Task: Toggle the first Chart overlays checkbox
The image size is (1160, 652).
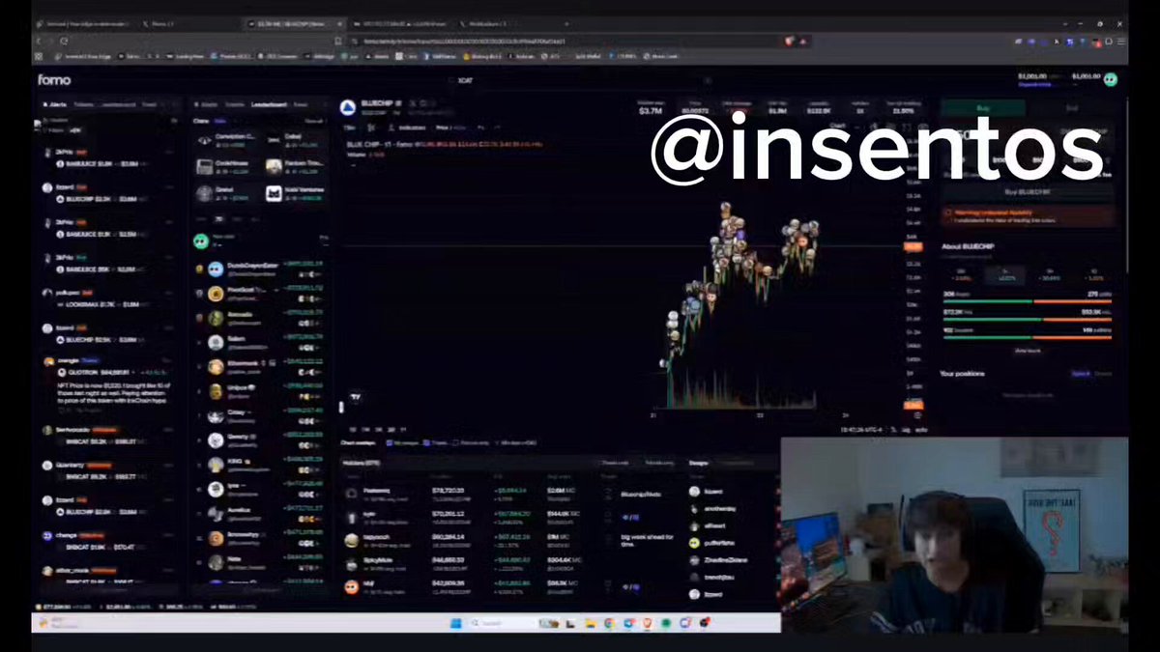Action: click(x=390, y=442)
